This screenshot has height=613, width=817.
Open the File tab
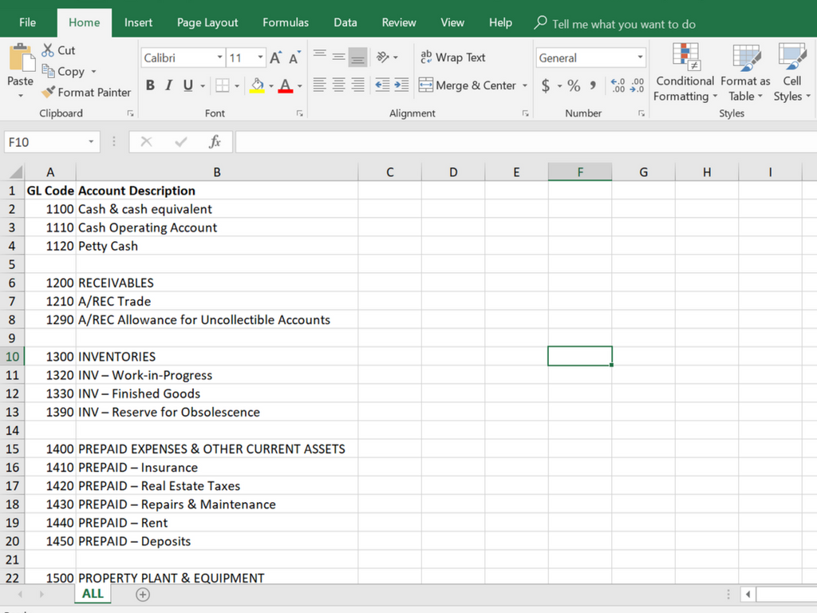[x=28, y=22]
